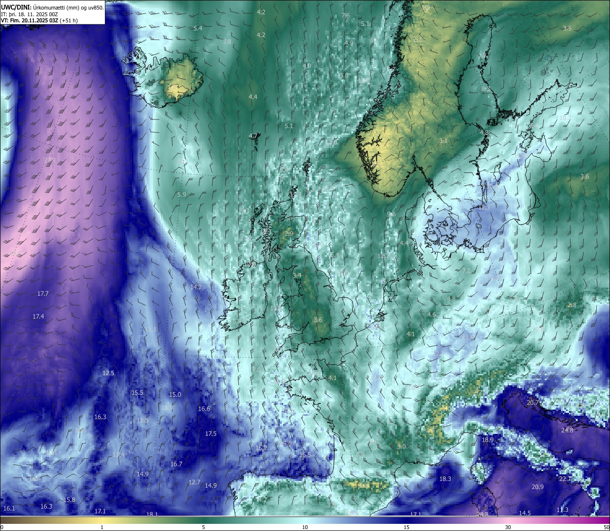Image resolution: width=610 pixels, height=531 pixels.
Task: Click the 20.7 map value
Action: tap(533, 403)
